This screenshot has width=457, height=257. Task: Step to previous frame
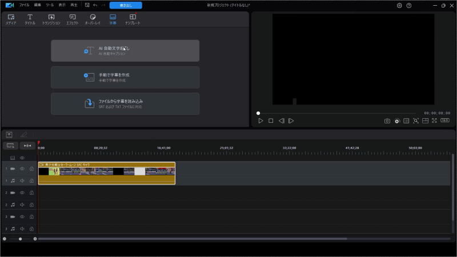pyautogui.click(x=281, y=121)
